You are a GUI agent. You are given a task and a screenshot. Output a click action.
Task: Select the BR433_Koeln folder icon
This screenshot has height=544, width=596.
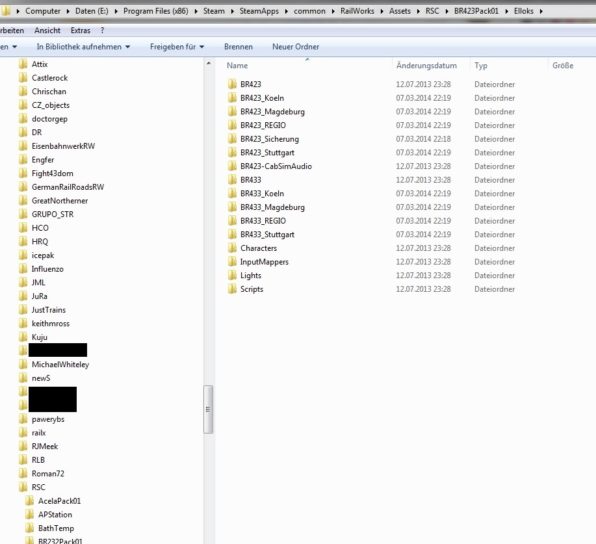tap(232, 194)
